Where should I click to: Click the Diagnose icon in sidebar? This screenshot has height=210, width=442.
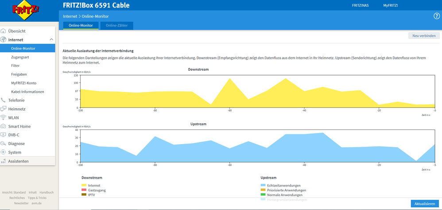point(4,144)
